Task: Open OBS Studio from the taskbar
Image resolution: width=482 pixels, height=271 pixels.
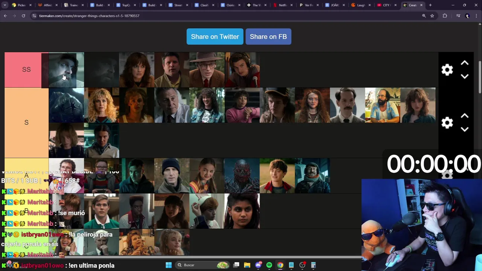Action: pyautogui.click(x=302, y=265)
